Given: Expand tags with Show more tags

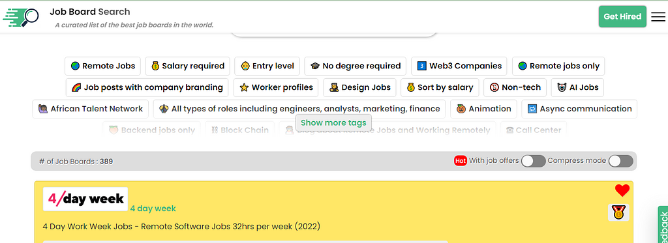Looking at the screenshot, I should 333,123.
